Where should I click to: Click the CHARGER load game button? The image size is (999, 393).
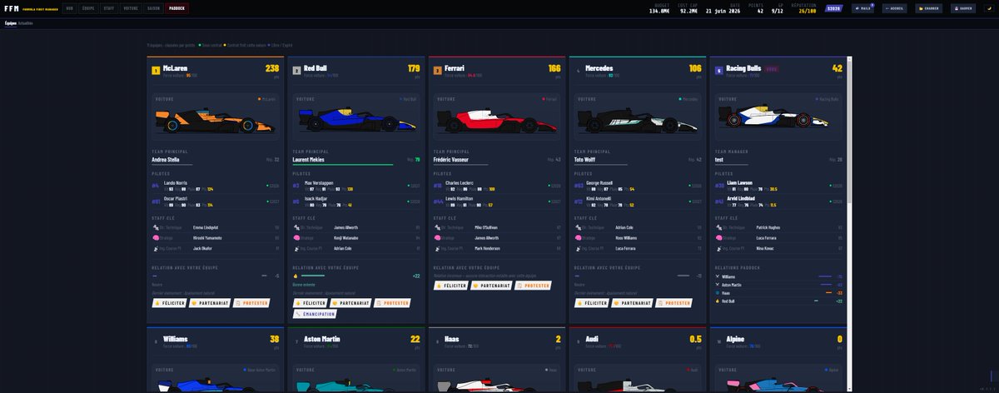[929, 8]
